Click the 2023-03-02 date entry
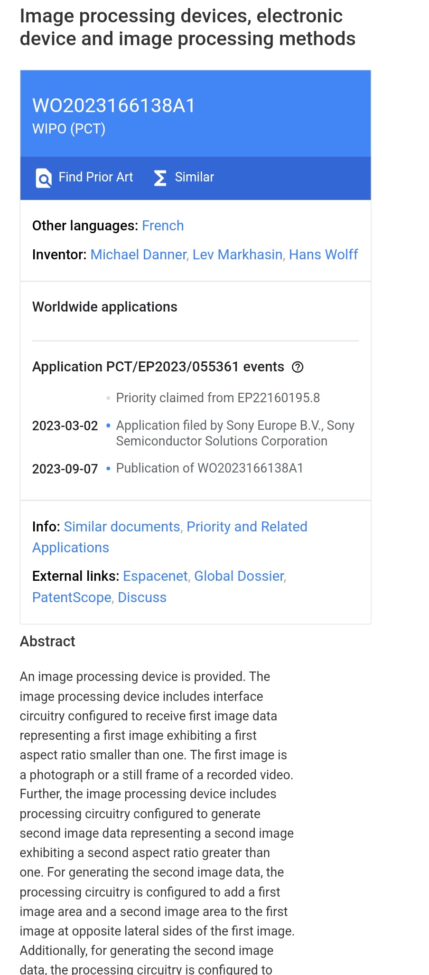429x975 pixels. coord(65,426)
